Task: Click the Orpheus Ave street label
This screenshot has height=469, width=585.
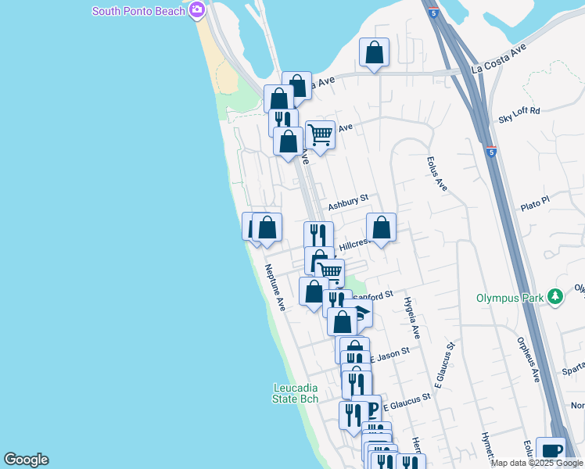Action: click(x=529, y=360)
